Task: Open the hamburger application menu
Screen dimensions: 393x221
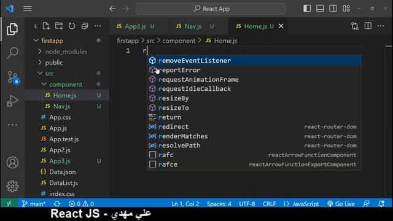Action: click(28, 9)
